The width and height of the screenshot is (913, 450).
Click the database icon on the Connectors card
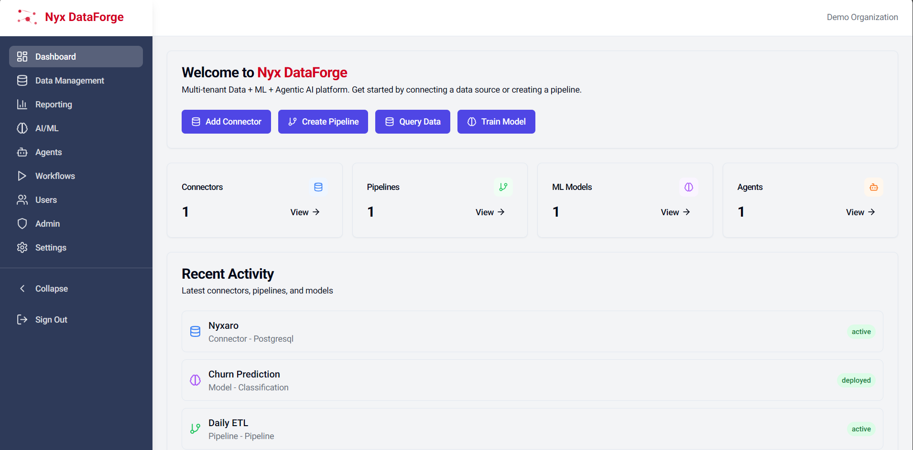point(318,187)
